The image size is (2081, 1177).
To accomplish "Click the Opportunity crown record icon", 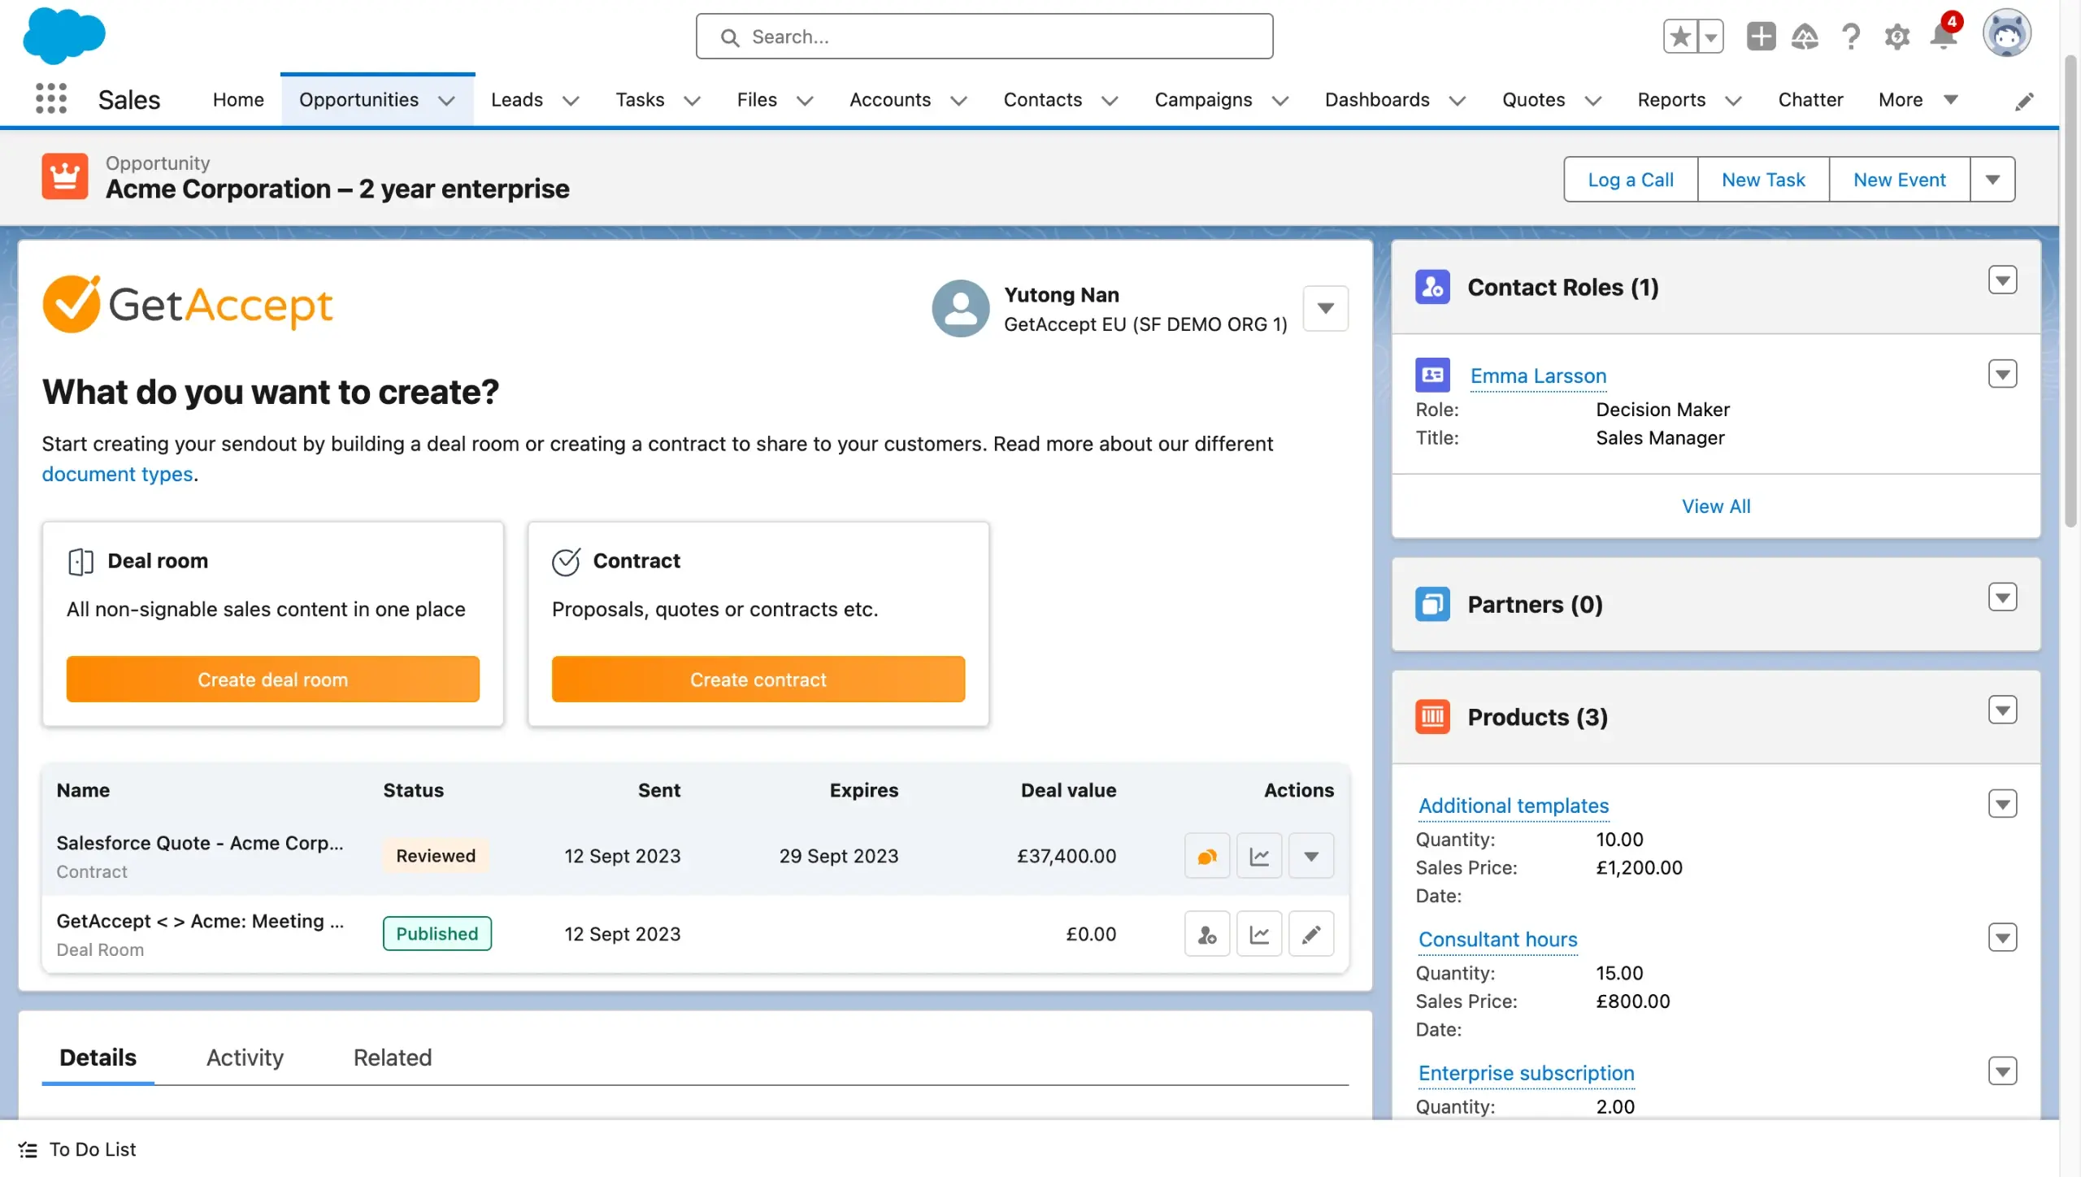I will tap(65, 176).
